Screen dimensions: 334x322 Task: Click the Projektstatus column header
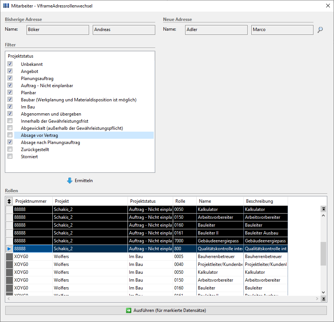point(150,201)
